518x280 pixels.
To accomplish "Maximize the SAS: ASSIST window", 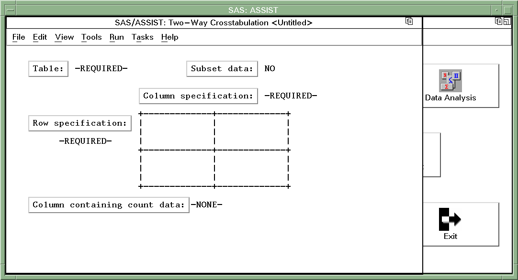I will click(x=508, y=10).
